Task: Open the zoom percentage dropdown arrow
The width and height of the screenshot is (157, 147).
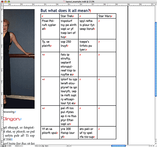Action: click(x=16, y=146)
